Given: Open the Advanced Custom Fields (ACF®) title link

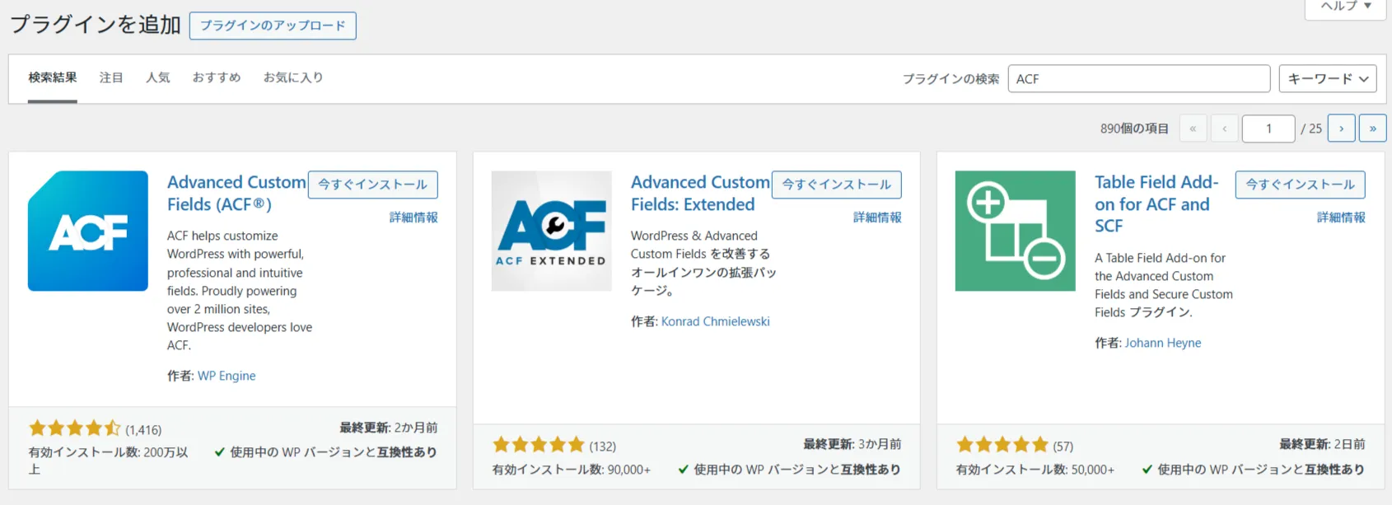Looking at the screenshot, I should pos(236,194).
